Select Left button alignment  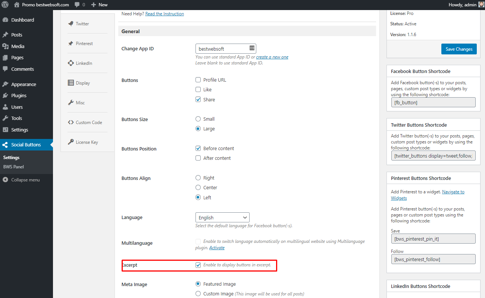click(x=198, y=197)
